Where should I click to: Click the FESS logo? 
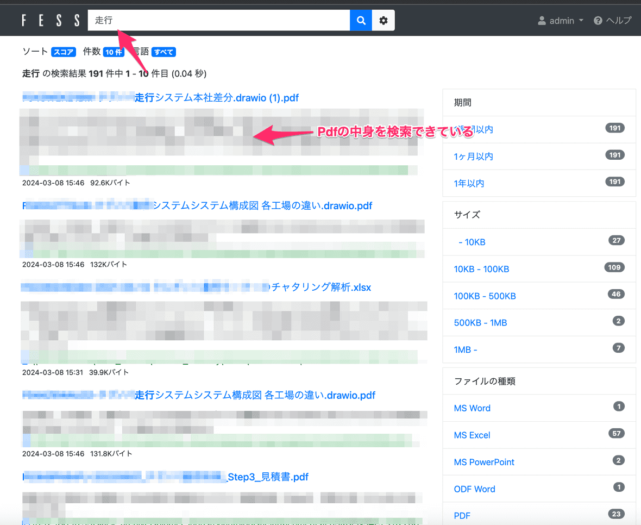51,21
